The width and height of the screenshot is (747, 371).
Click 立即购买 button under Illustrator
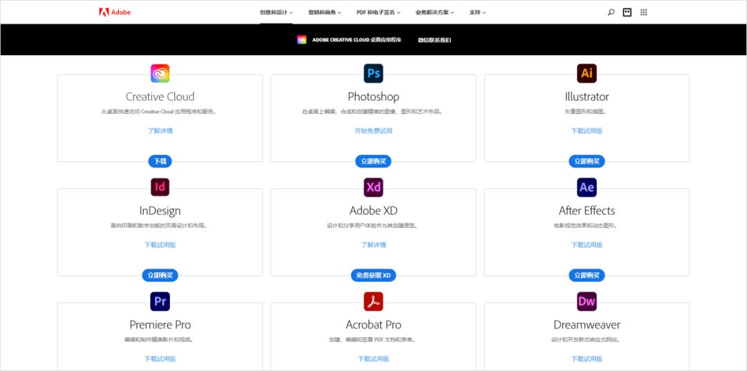587,162
